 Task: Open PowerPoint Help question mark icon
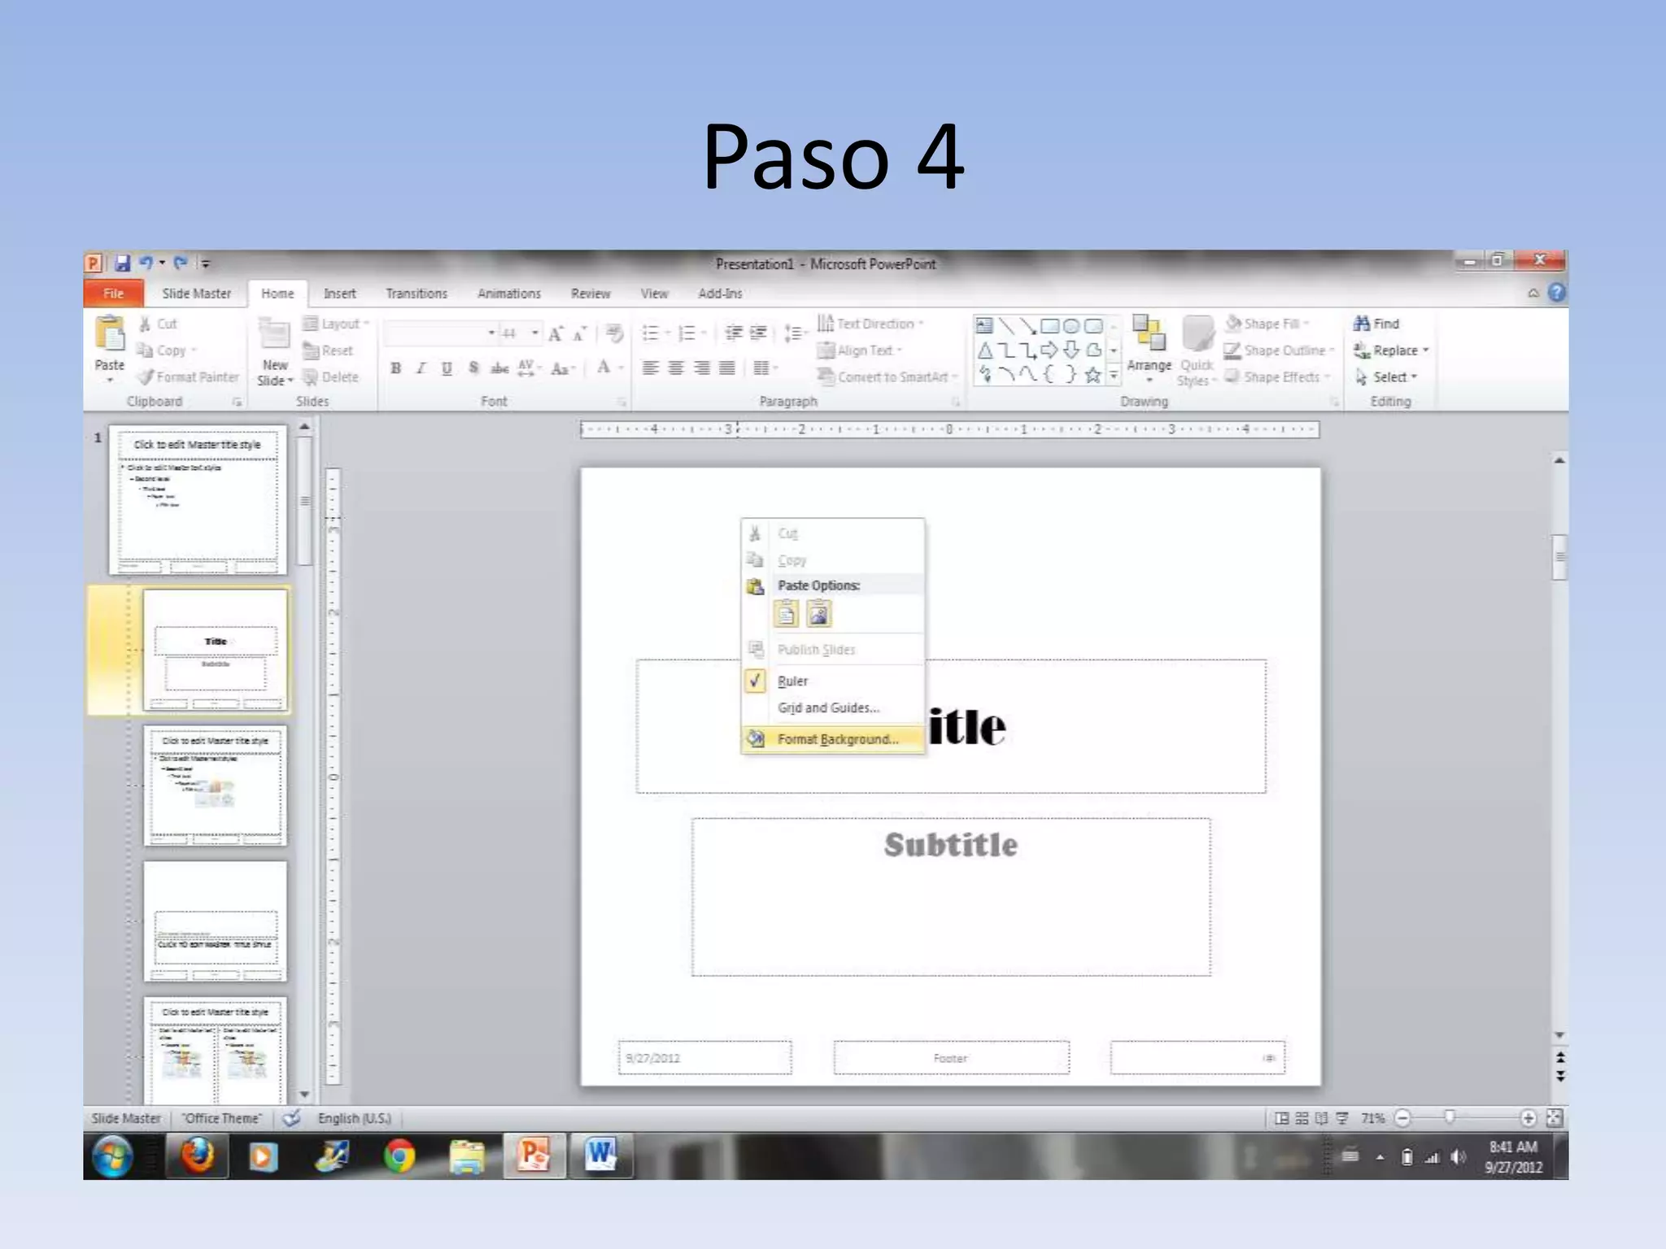(x=1556, y=293)
